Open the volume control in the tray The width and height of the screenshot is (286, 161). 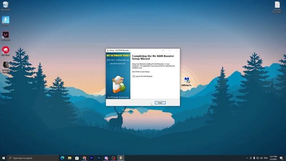pos(261,158)
